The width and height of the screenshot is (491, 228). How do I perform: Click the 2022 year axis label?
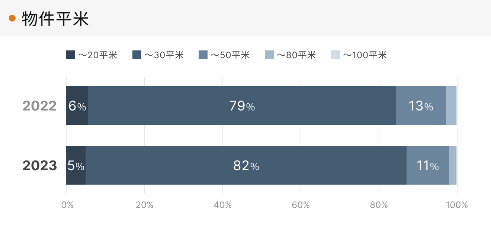[40, 106]
